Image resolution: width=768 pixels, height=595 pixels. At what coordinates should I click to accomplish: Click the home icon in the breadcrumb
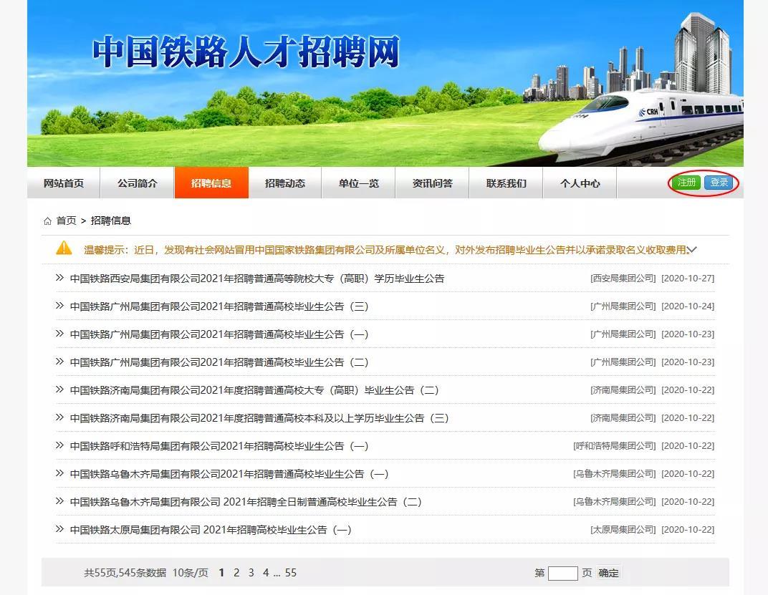pos(47,221)
